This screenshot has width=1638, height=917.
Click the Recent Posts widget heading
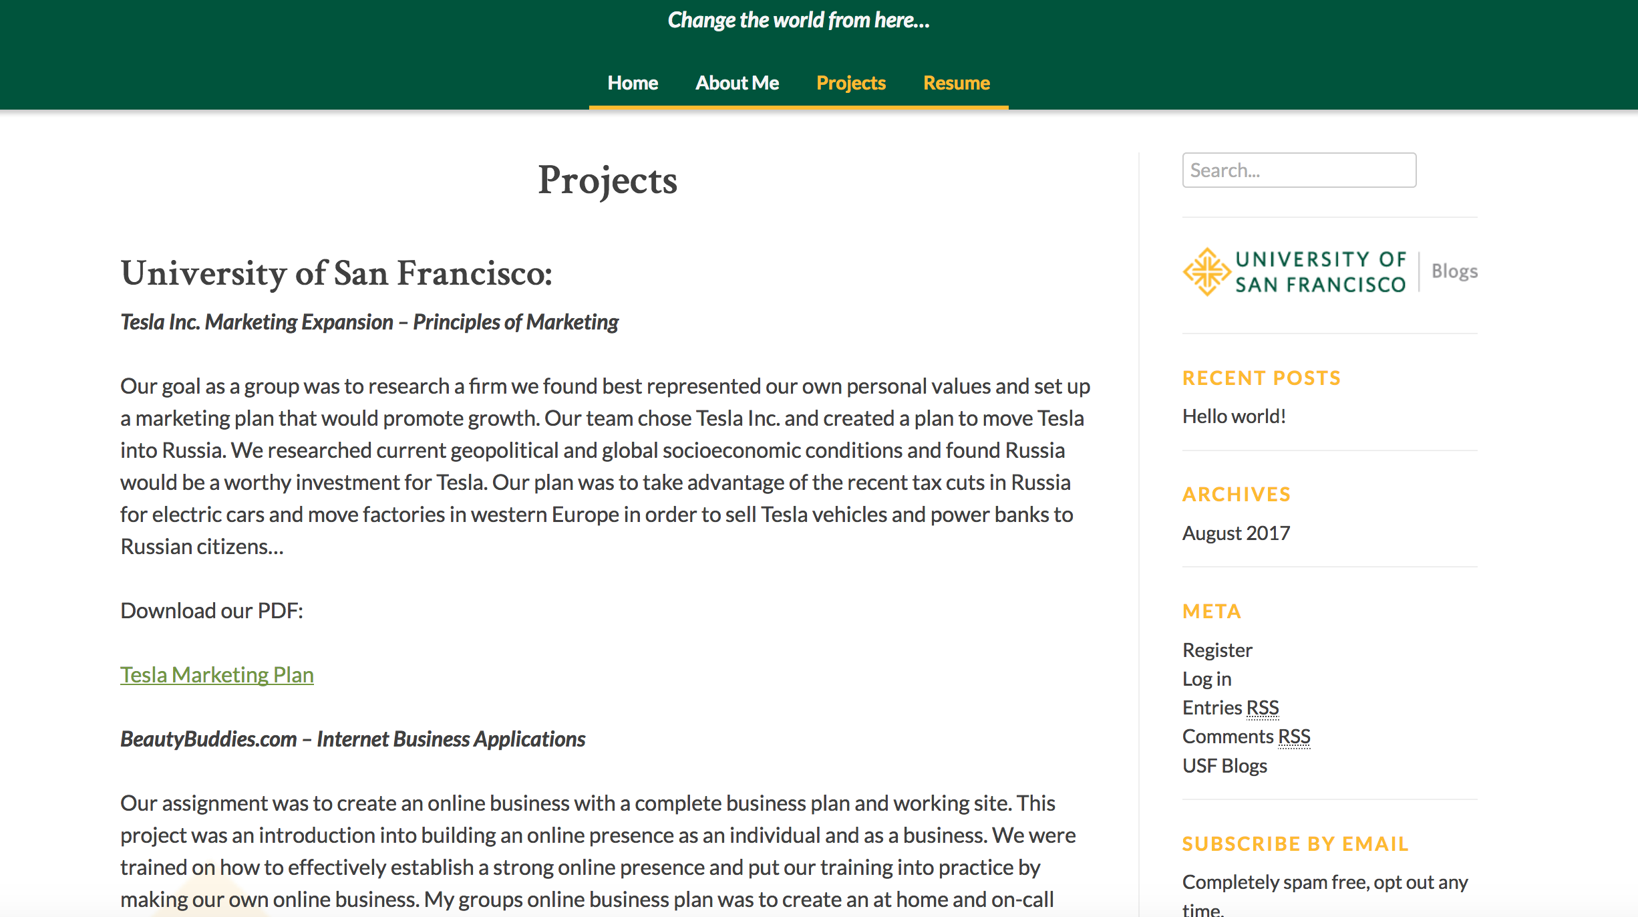click(1262, 378)
